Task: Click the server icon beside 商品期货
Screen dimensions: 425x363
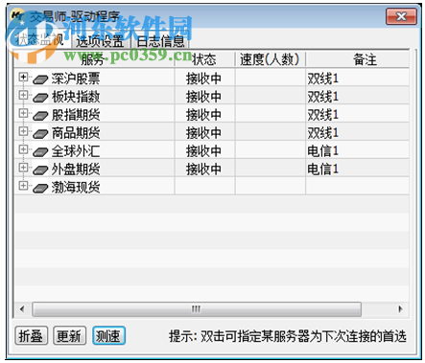Action: click(40, 134)
